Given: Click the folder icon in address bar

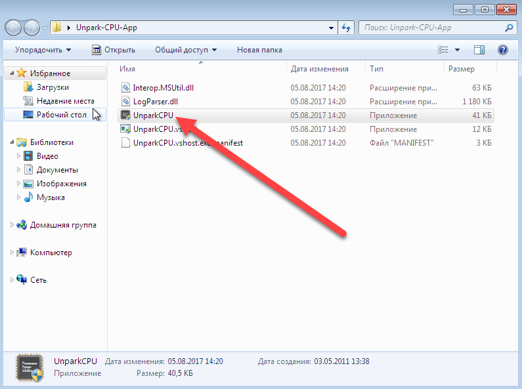Looking at the screenshot, I should (57, 28).
